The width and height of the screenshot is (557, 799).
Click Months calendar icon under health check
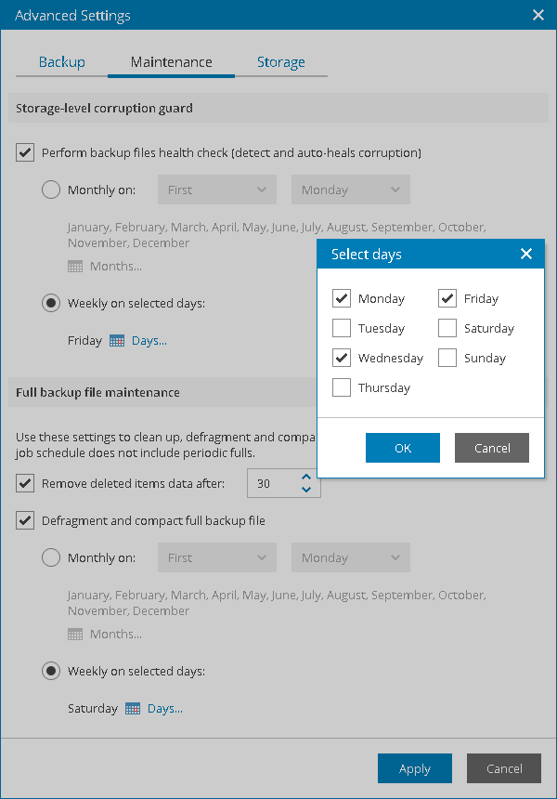[x=75, y=267]
